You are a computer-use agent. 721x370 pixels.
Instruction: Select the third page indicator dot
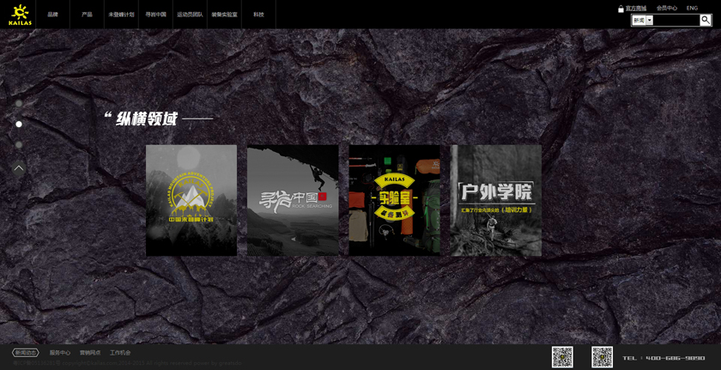point(19,145)
